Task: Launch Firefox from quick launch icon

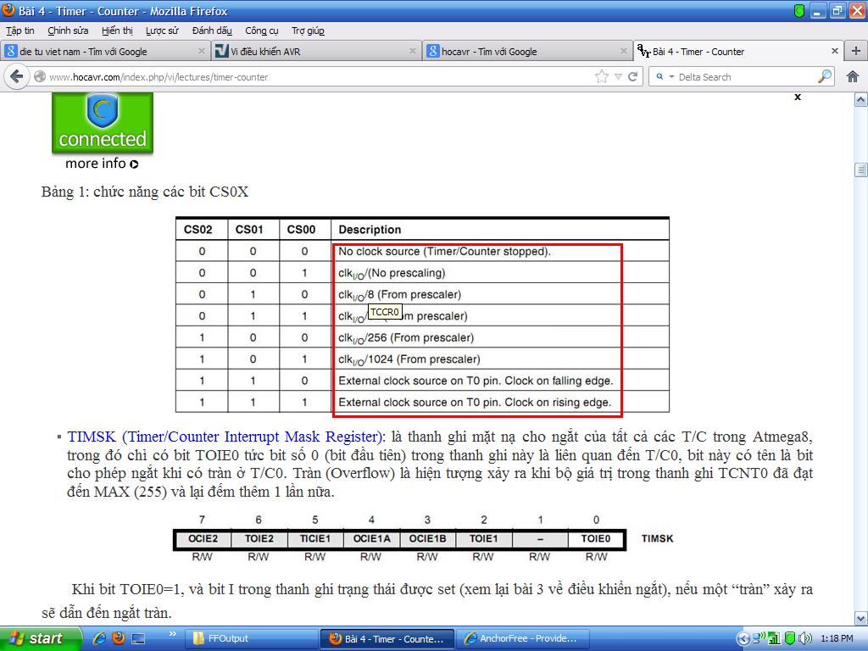Action: click(119, 638)
